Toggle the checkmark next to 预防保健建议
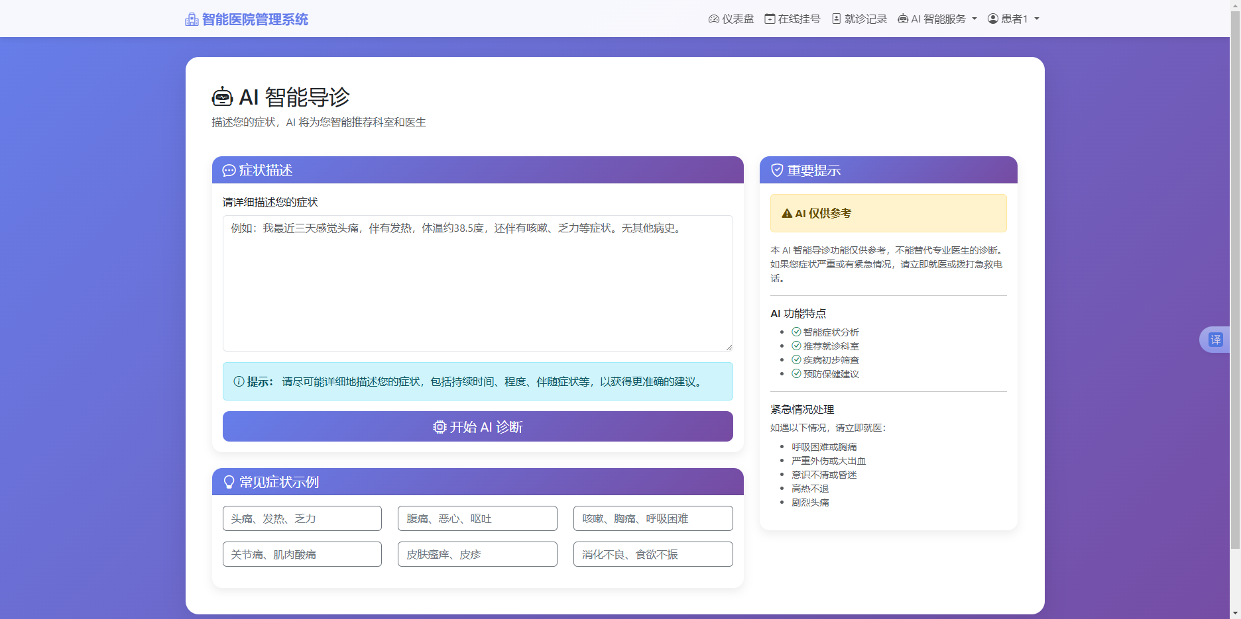The image size is (1241, 619). [x=796, y=373]
